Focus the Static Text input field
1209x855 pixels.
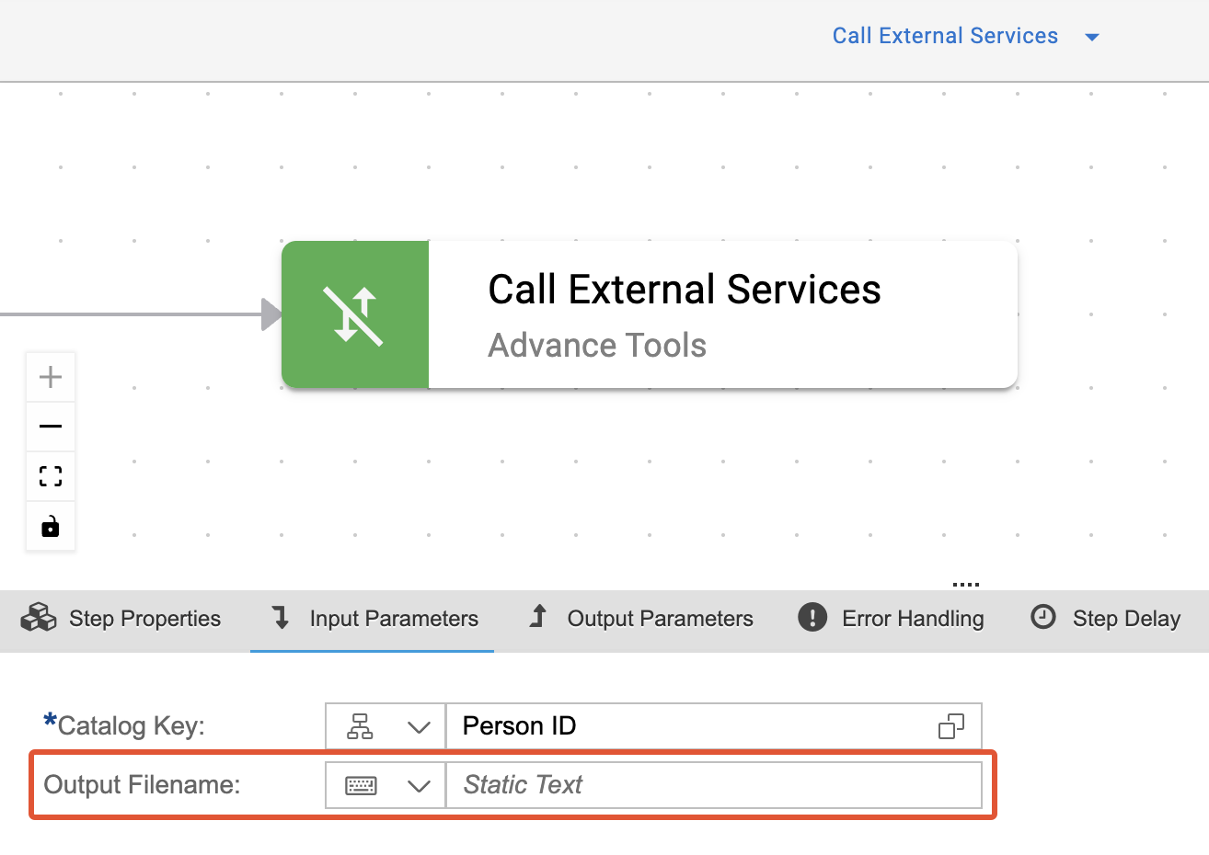[x=713, y=785]
